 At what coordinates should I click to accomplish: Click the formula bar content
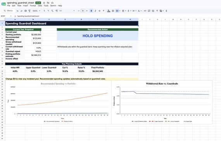(x=28, y=16)
